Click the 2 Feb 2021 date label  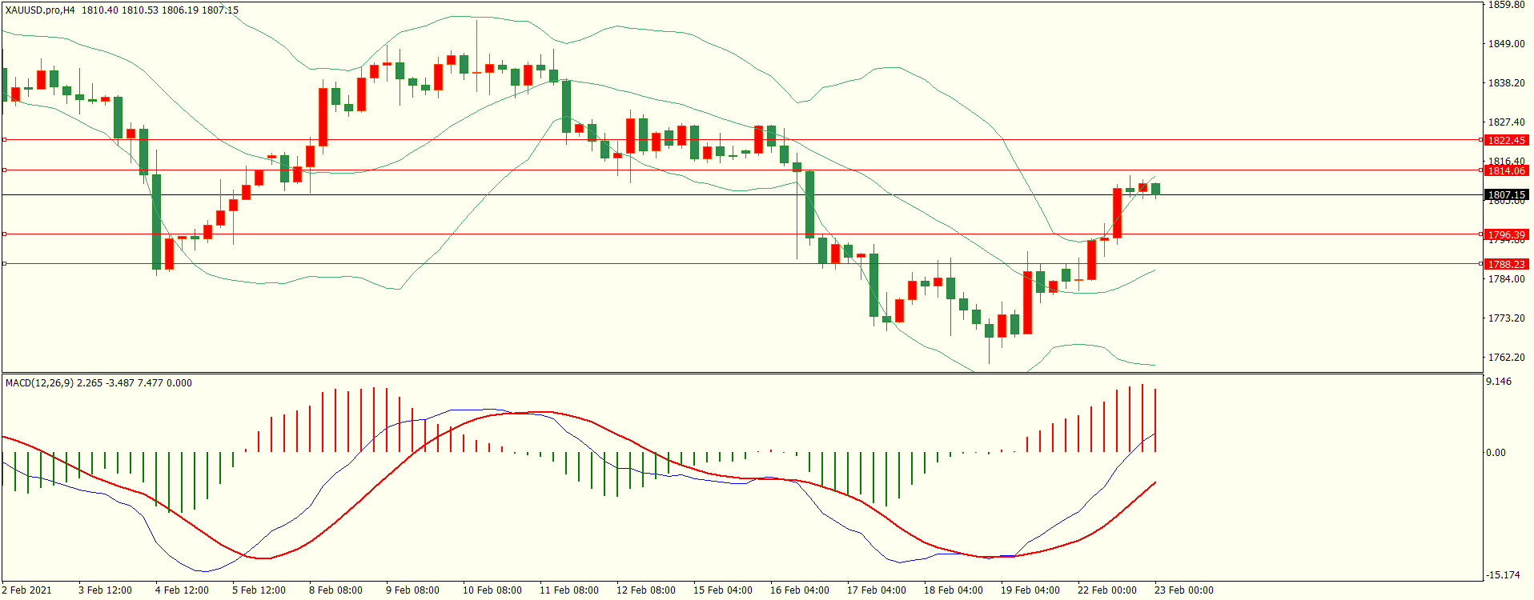click(27, 590)
